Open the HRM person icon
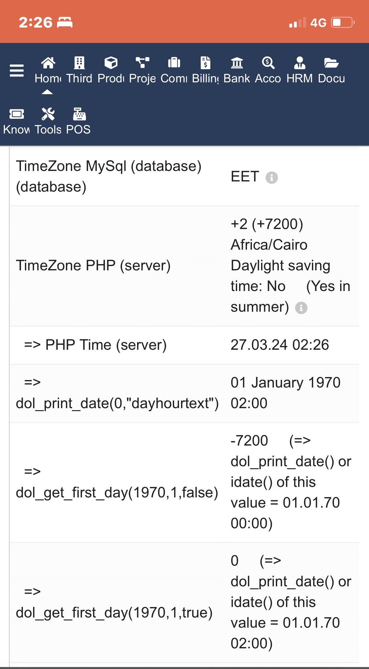369x669 pixels. coord(300,63)
